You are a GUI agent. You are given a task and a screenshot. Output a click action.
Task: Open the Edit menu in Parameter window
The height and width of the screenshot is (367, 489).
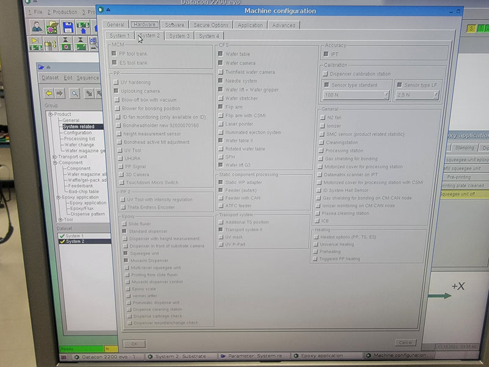pos(68,78)
